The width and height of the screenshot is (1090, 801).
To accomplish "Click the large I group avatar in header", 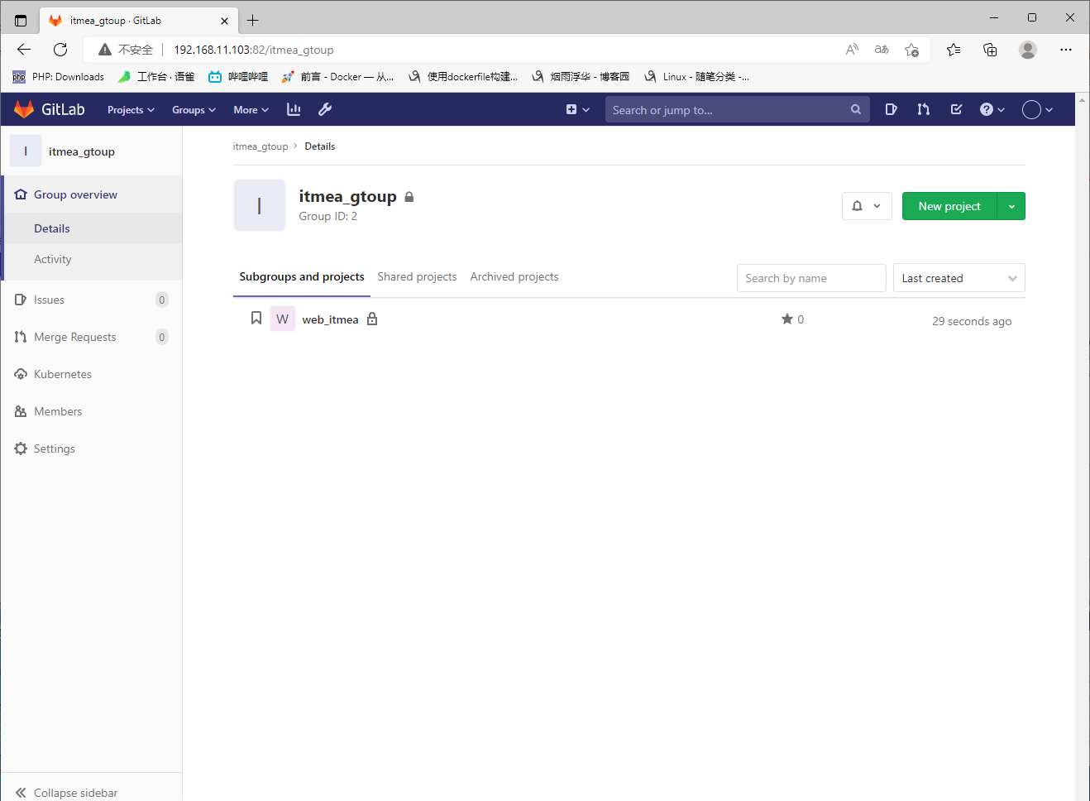I will pos(260,205).
